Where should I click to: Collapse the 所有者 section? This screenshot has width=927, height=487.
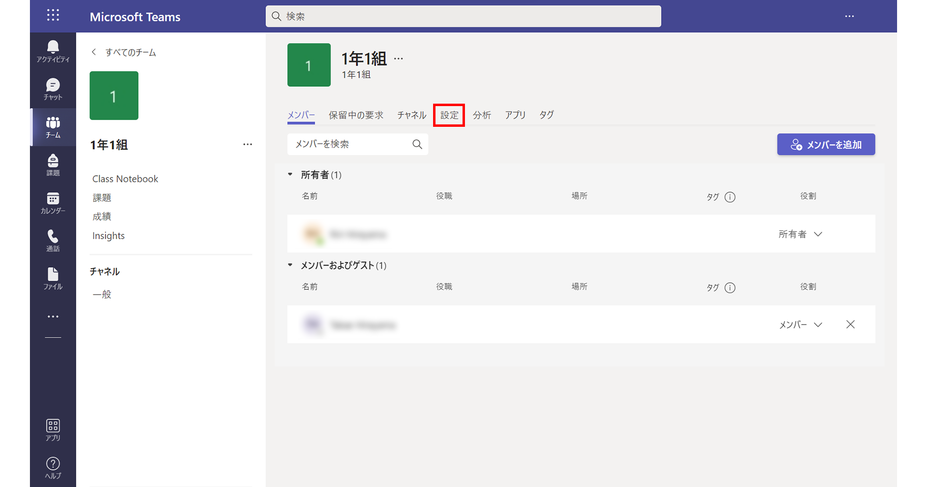coord(290,175)
